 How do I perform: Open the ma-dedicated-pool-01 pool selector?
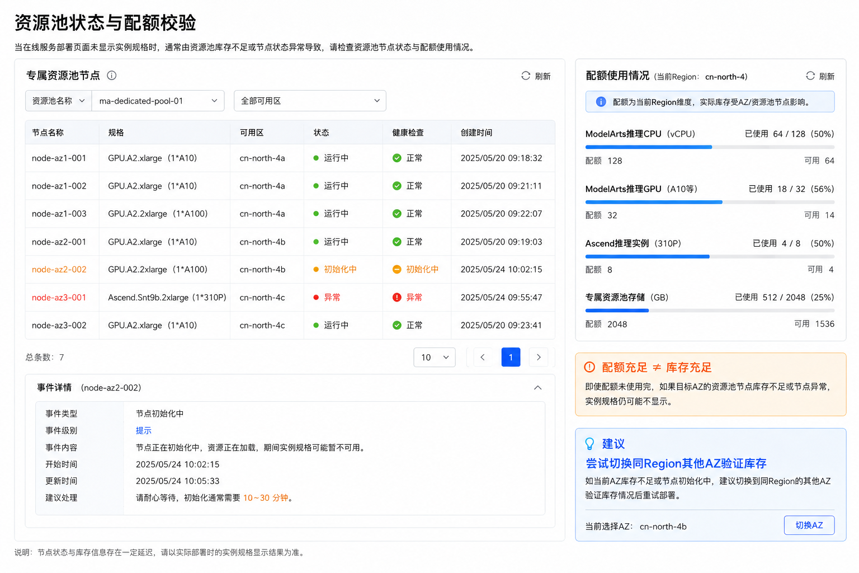(x=158, y=101)
